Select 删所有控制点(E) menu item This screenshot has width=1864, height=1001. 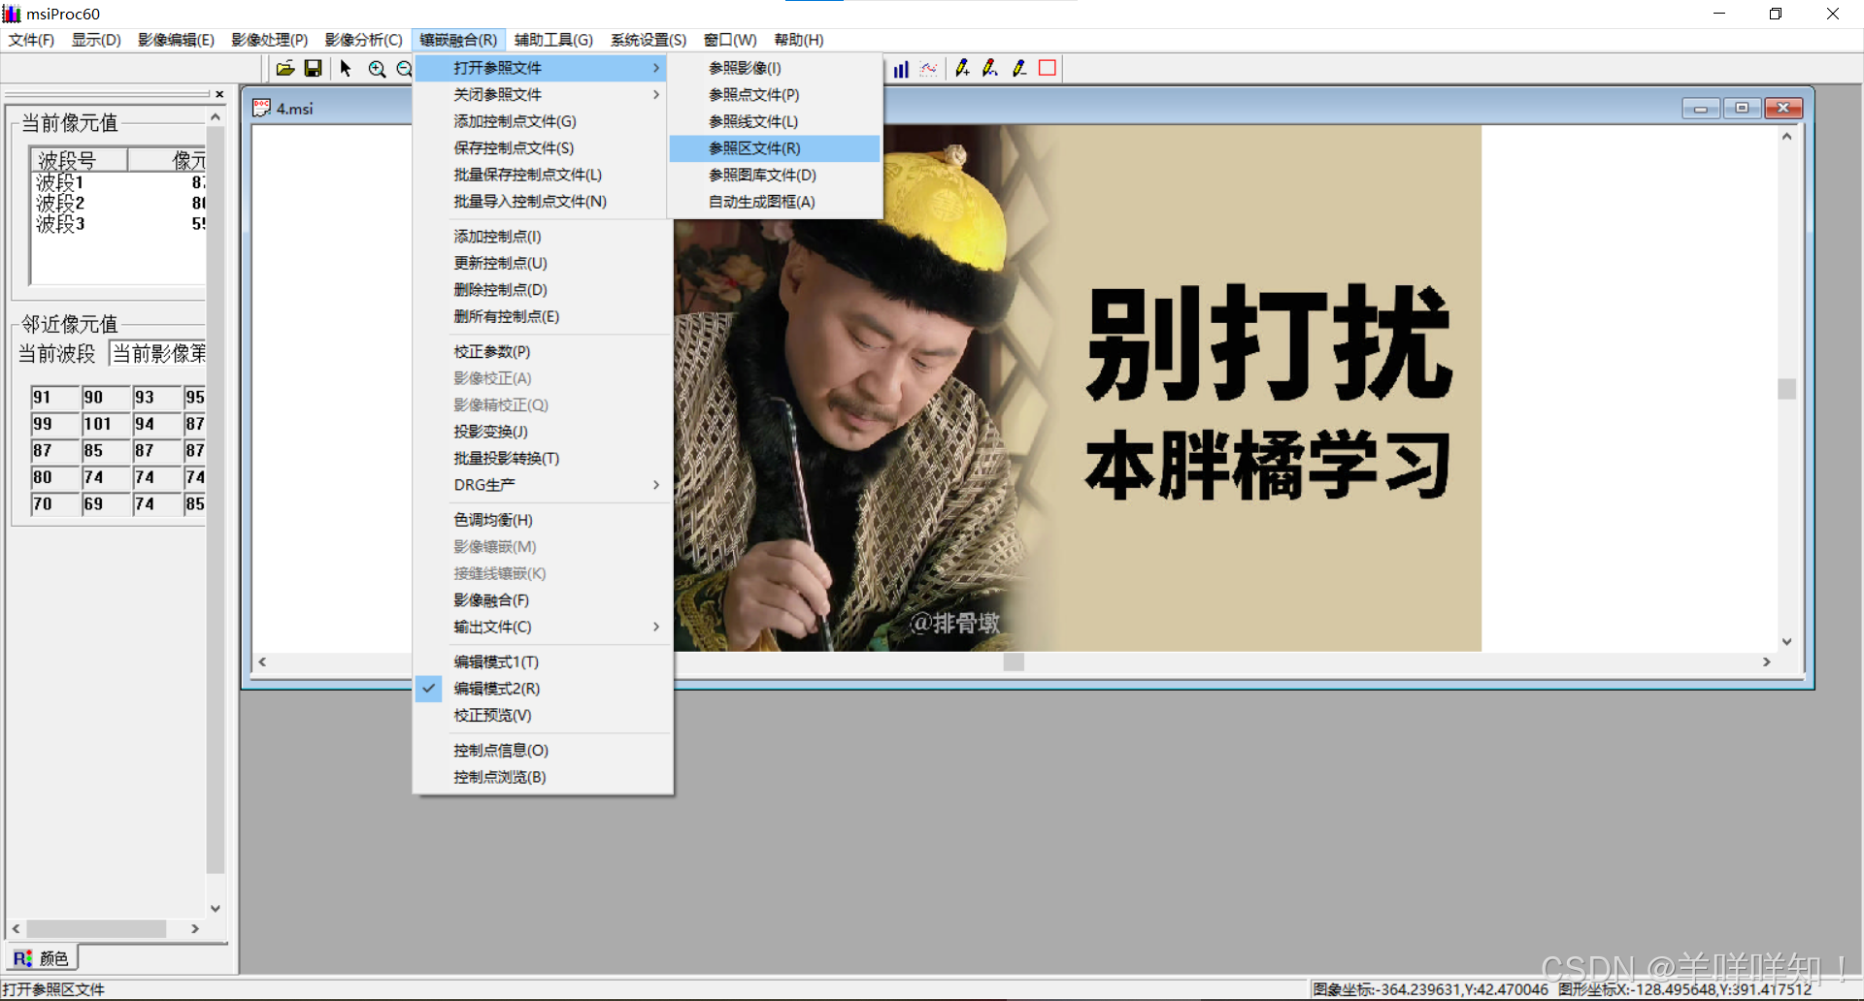coord(542,316)
